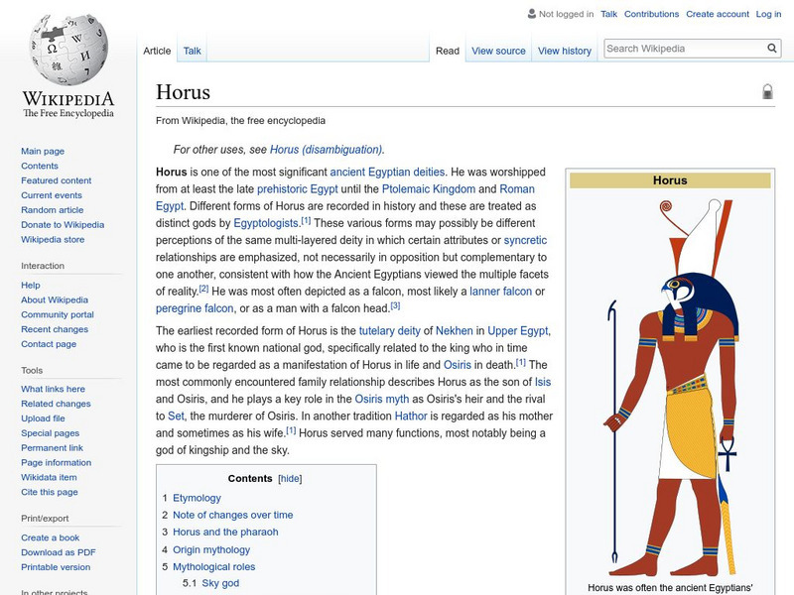Follow the Nekhen link
The height and width of the screenshot is (595, 794).
[454, 330]
